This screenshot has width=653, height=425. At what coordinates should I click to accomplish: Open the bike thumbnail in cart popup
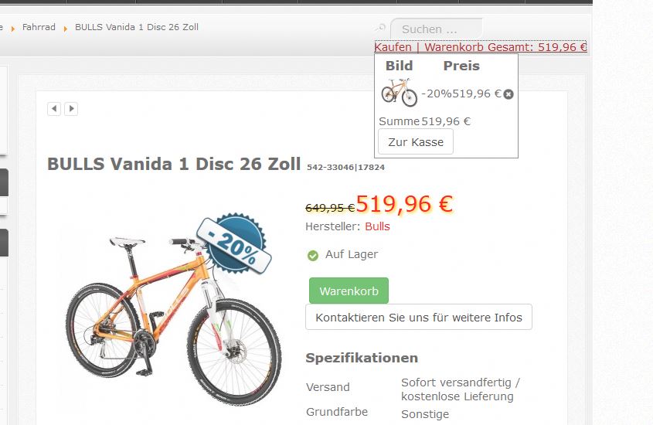399,93
